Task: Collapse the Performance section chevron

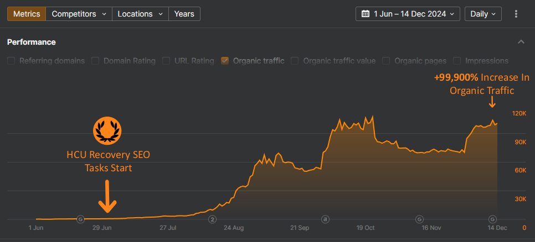Action: tap(521, 42)
